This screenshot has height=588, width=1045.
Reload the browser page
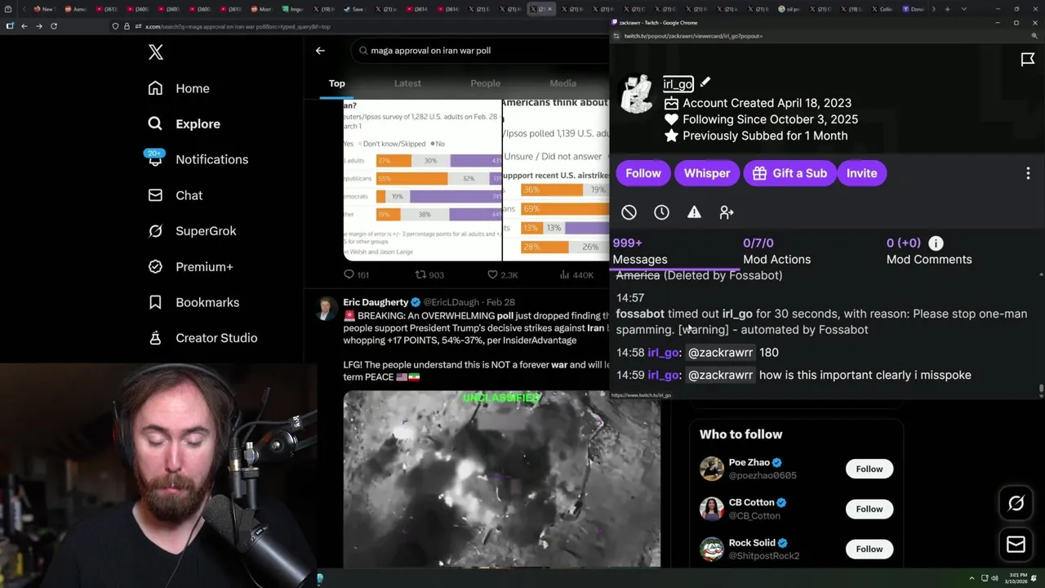point(54,26)
